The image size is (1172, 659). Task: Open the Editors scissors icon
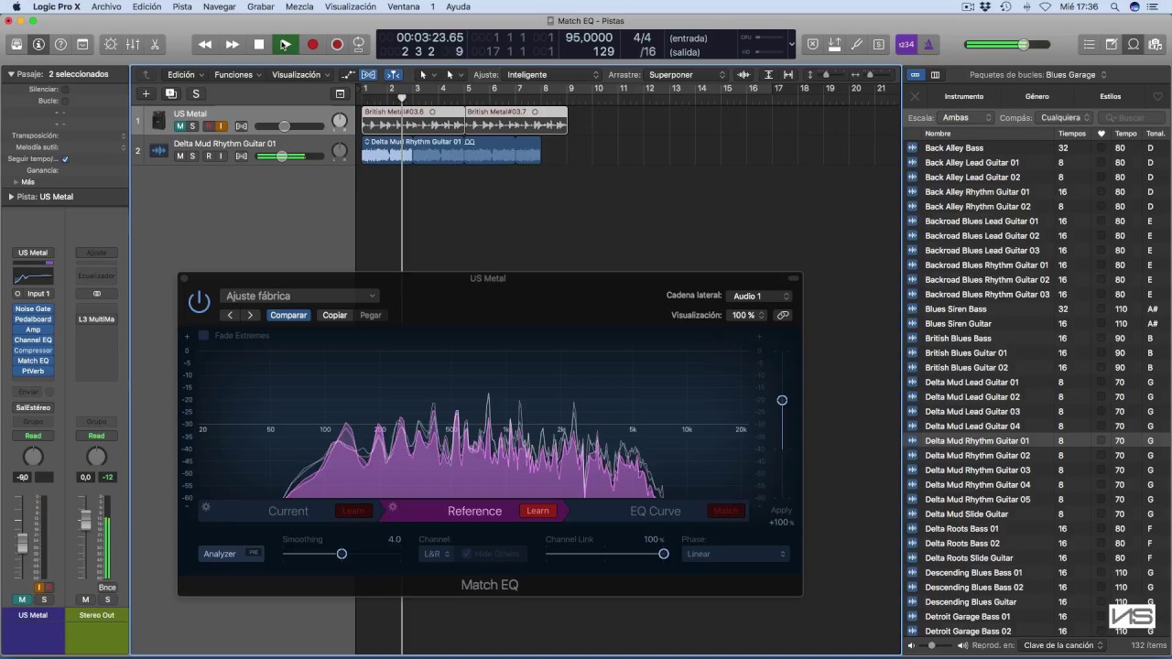point(155,44)
